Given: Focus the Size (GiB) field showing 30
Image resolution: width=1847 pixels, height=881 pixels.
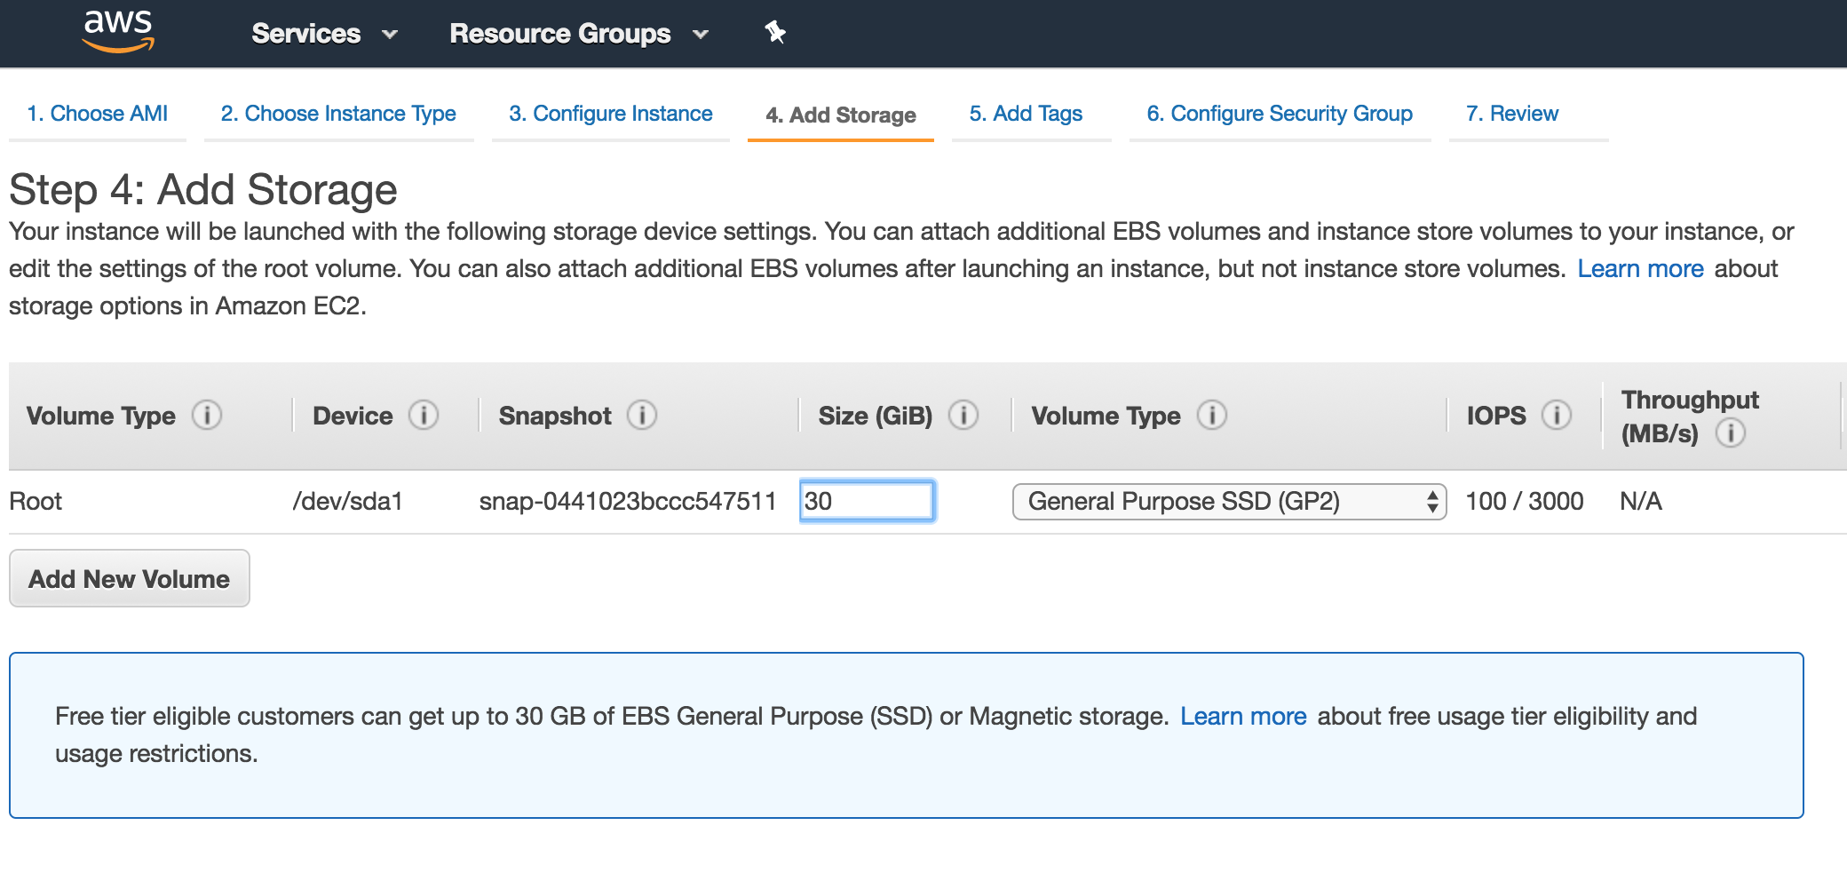Looking at the screenshot, I should click(x=867, y=502).
